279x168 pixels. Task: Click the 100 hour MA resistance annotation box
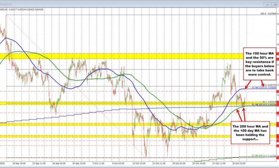click(x=259, y=64)
